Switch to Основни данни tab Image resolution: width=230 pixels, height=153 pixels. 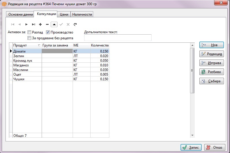click(20, 14)
